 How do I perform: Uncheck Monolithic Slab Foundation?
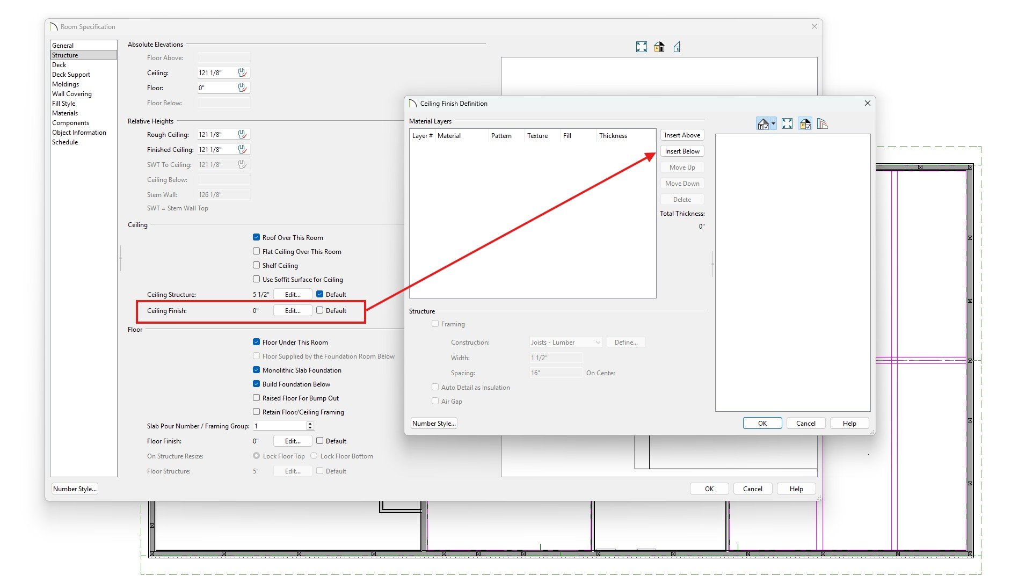pyautogui.click(x=257, y=370)
